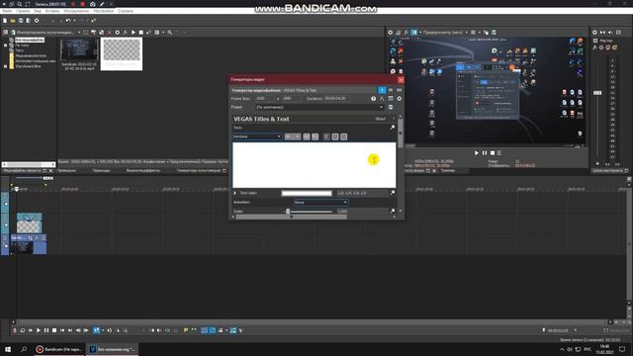Open the Настройки menu

point(103,11)
